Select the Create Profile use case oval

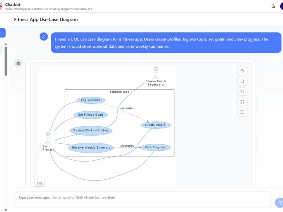coord(156,125)
